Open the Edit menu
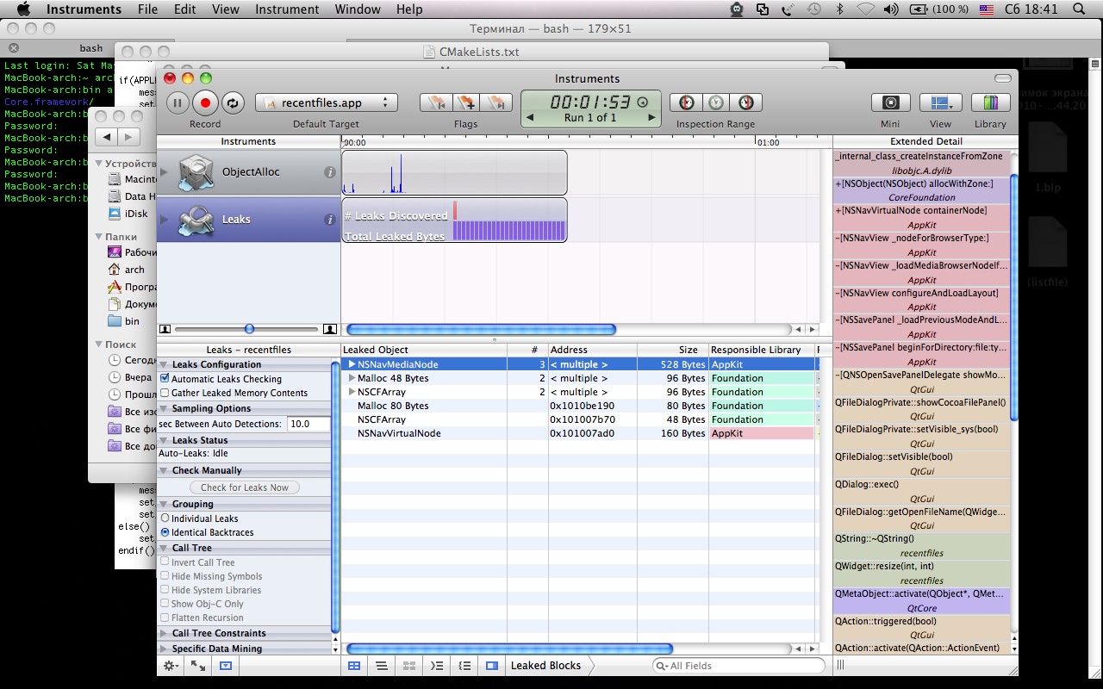The image size is (1103, 689). coord(184,9)
